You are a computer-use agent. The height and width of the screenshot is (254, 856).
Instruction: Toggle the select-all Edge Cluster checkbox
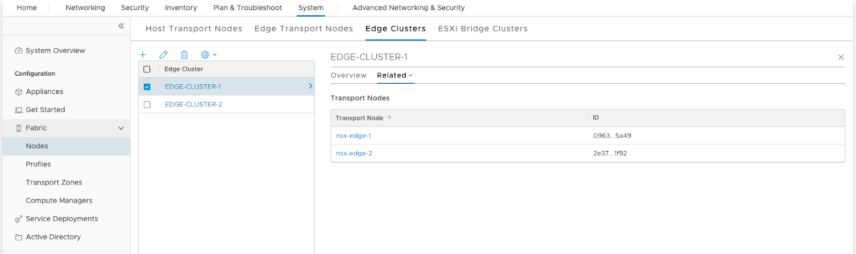pos(147,69)
